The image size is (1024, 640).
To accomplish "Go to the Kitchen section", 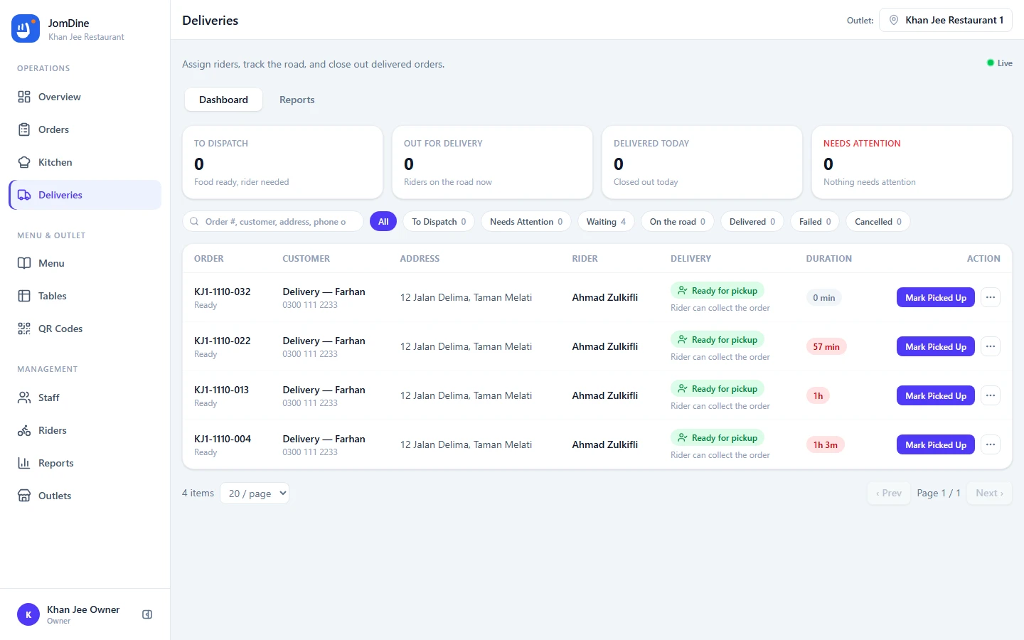I will (85, 162).
